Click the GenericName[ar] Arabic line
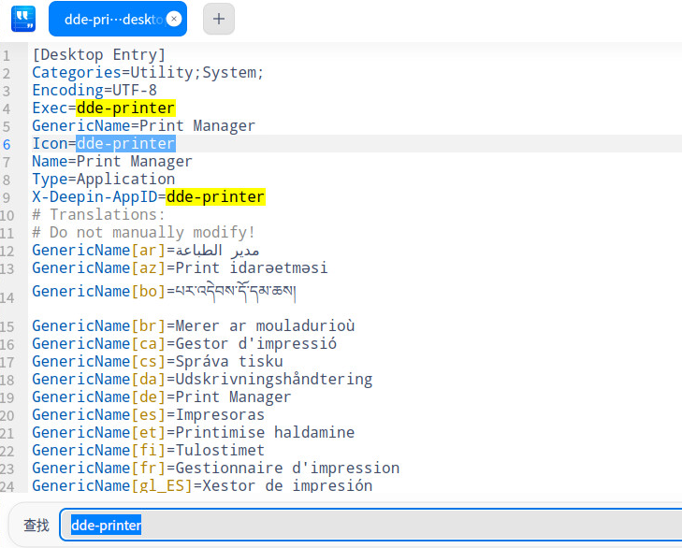This screenshot has height=548, width=682. (x=146, y=251)
